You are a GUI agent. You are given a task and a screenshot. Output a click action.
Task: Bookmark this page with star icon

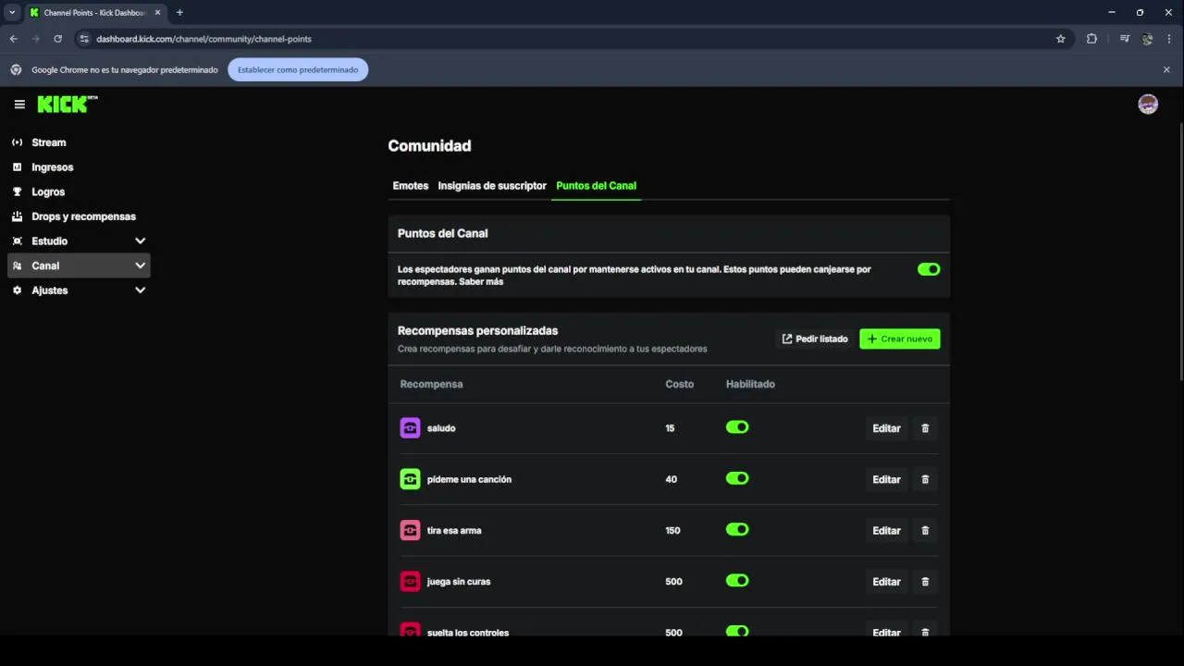[x=1061, y=39]
